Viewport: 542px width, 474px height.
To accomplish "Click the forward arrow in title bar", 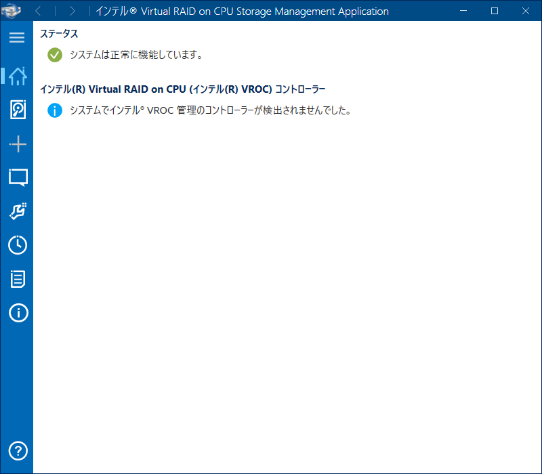I will coord(72,11).
